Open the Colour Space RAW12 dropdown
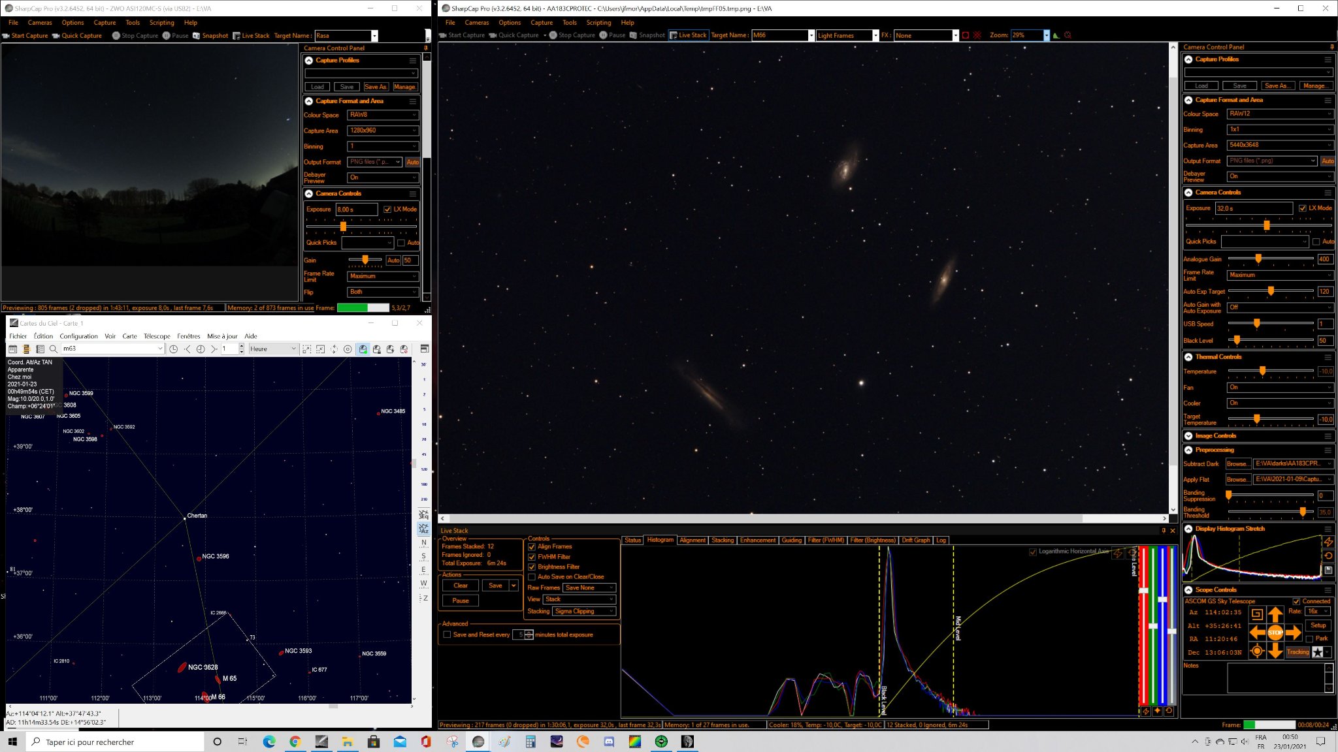 [x=1280, y=114]
